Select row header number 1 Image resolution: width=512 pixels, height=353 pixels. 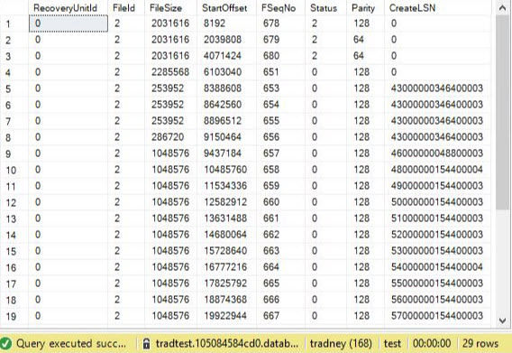tap(8, 23)
